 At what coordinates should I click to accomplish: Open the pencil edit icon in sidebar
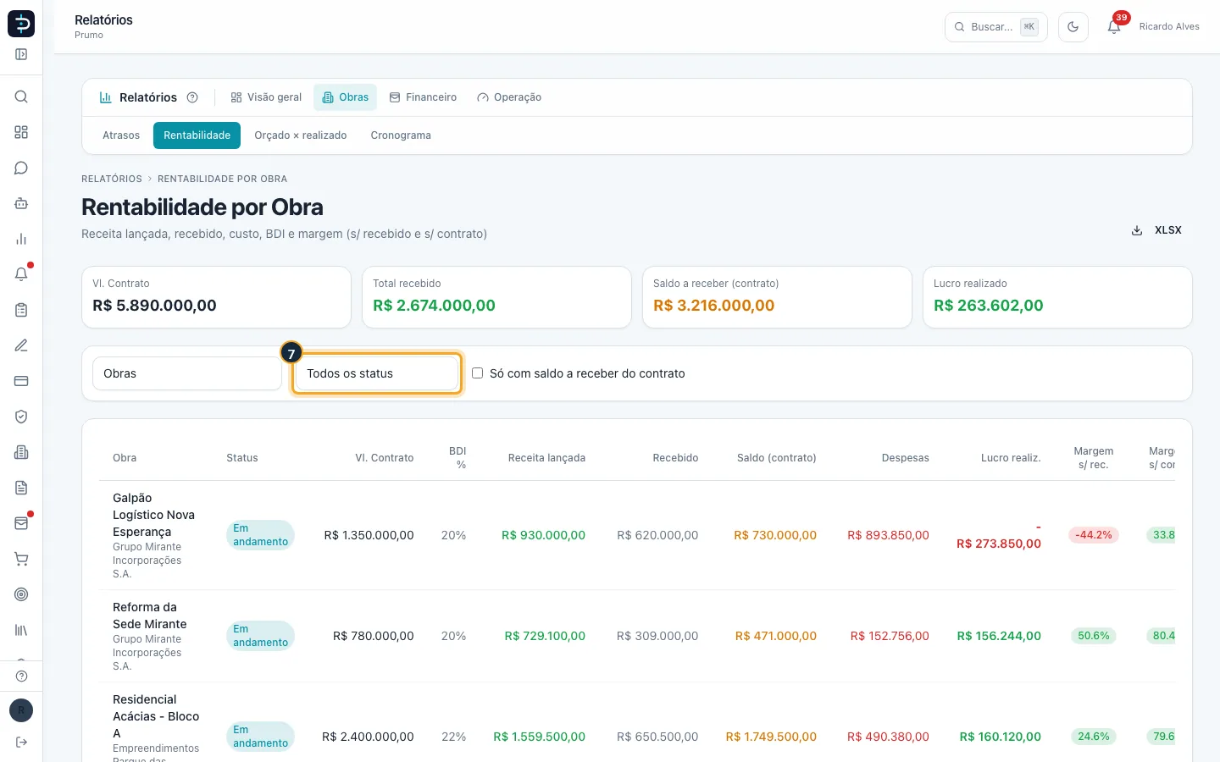[x=21, y=345]
